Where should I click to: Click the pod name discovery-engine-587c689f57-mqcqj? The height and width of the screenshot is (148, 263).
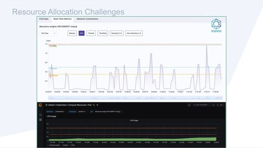pyautogui.click(x=58, y=26)
